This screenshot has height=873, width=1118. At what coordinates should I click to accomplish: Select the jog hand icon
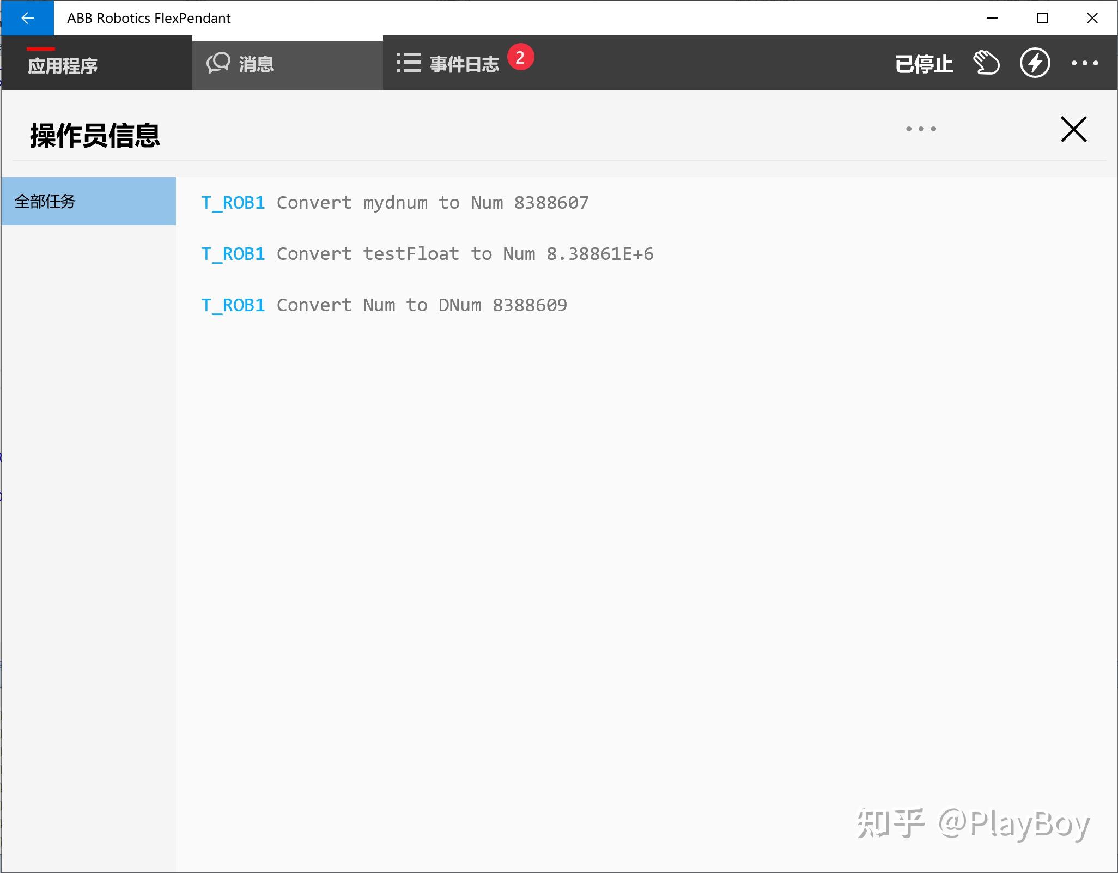click(x=986, y=63)
